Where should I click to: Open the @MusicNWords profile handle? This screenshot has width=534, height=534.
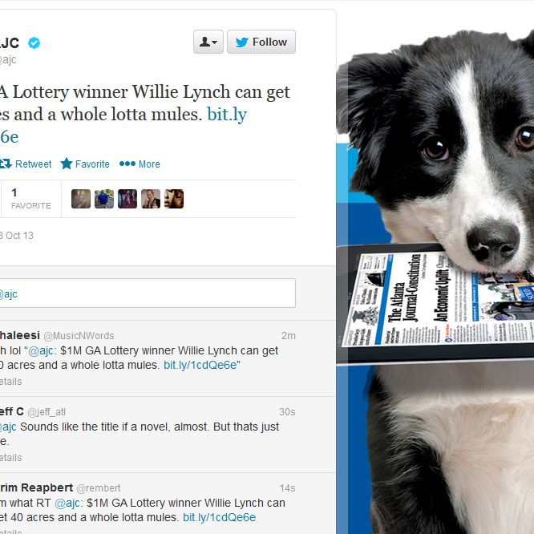click(x=79, y=336)
